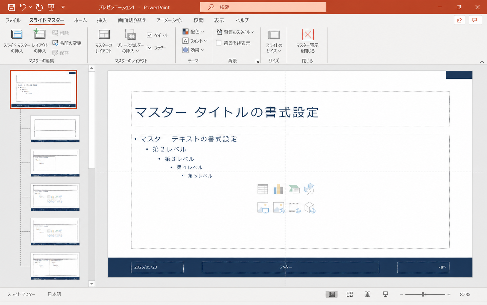
Task: Click the Insert Table placeholder icon
Action: tap(263, 189)
